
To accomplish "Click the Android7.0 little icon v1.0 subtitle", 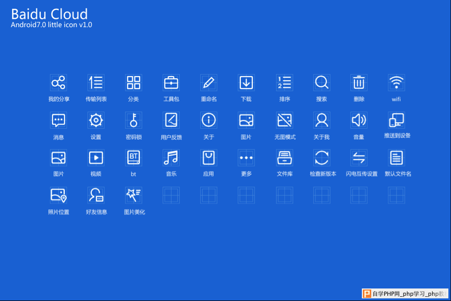I will (52, 25).
